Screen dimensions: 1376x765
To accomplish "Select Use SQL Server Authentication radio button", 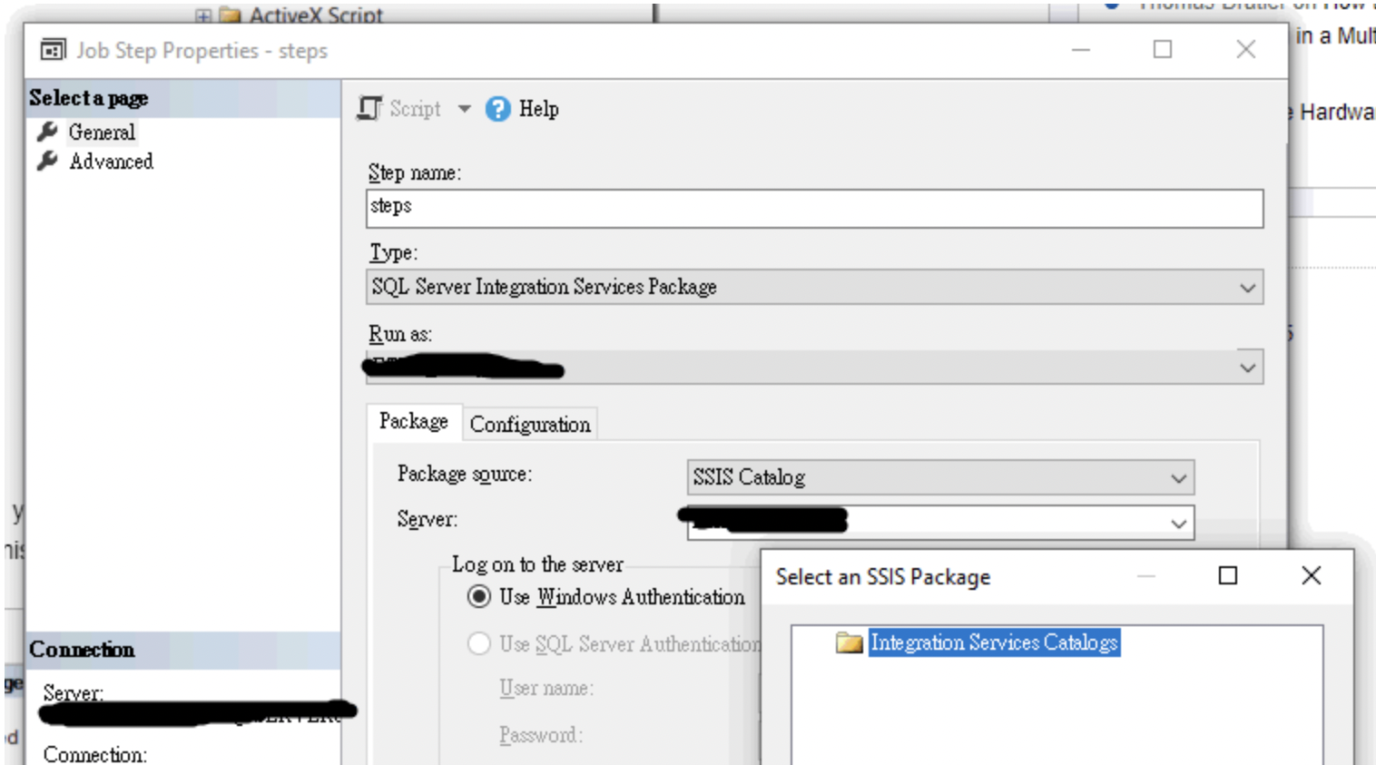I will [x=479, y=643].
